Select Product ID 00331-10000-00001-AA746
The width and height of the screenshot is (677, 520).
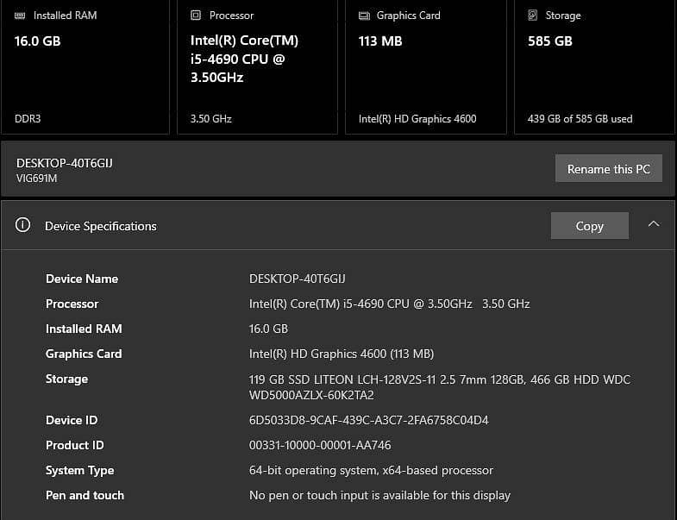[320, 445]
